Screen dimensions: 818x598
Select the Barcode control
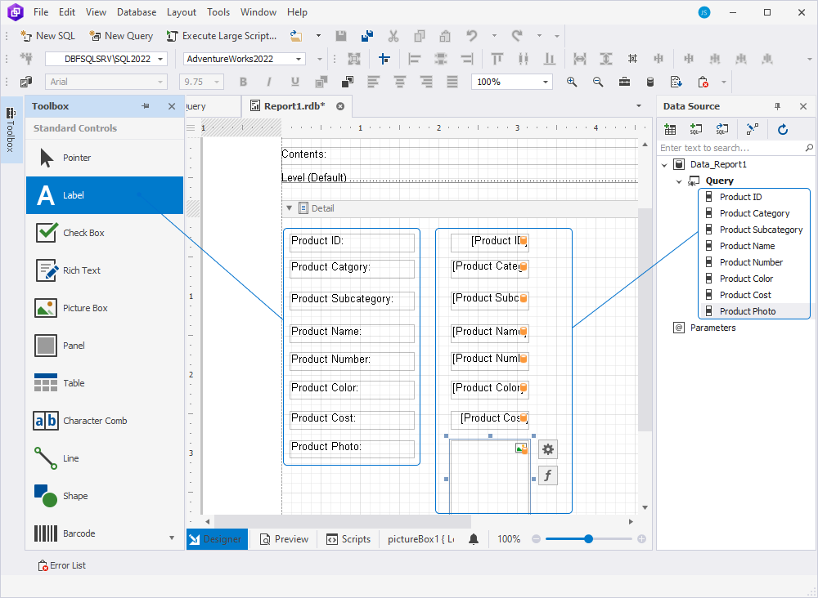105,533
